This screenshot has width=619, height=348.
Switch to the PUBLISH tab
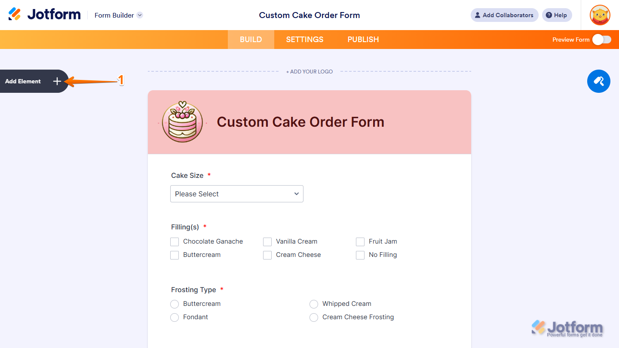(363, 39)
